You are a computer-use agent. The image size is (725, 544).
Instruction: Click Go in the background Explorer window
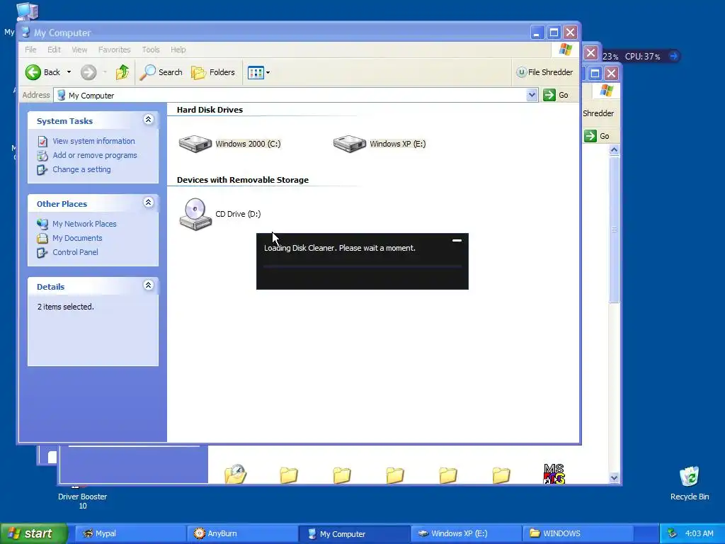click(597, 136)
